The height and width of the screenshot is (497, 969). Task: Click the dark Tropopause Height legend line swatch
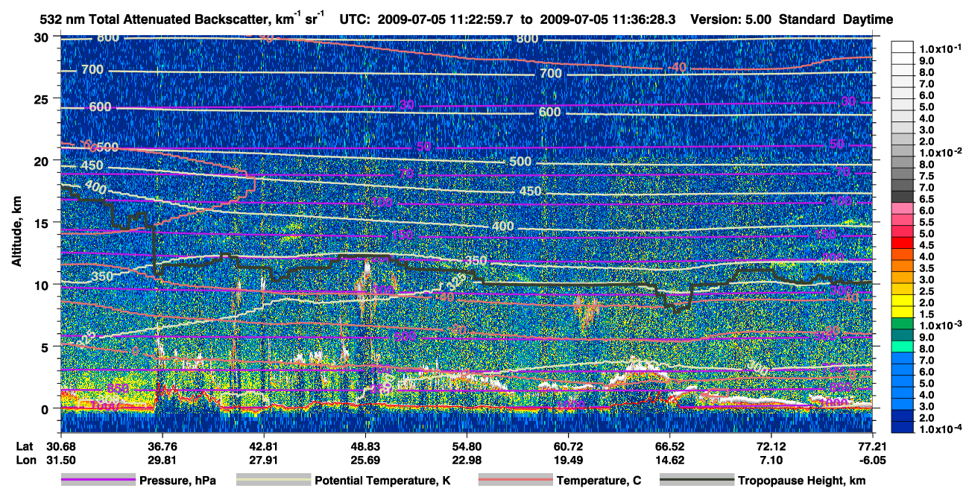click(x=697, y=481)
